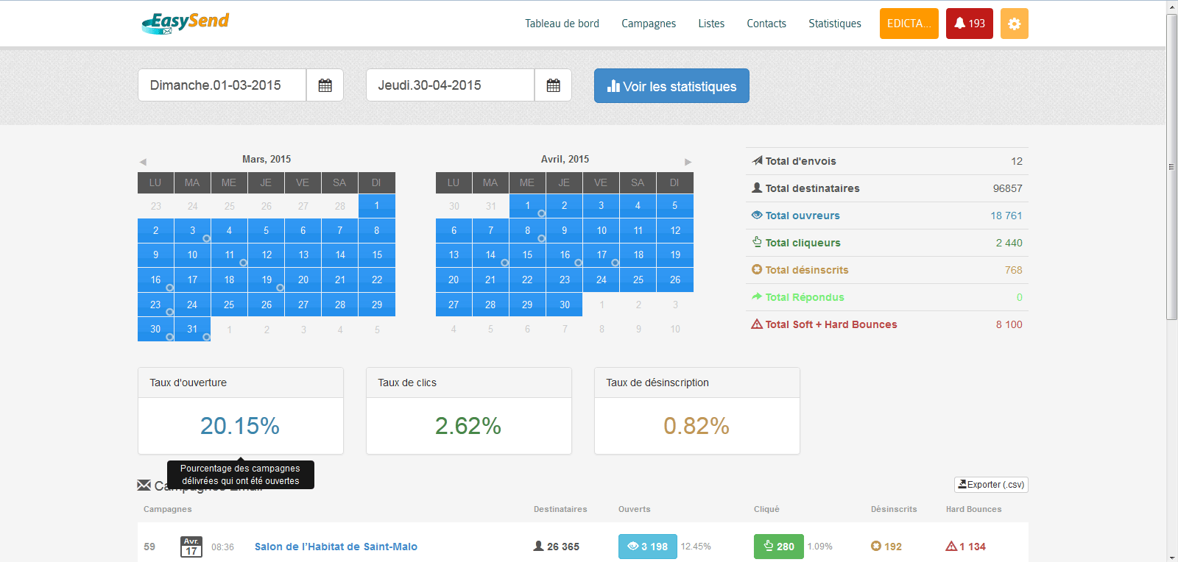This screenshot has height=562, width=1178.
Task: Open the Campagnes menu
Action: coord(648,24)
